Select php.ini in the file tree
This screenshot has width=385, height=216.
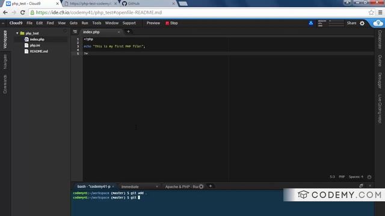pyautogui.click(x=35, y=46)
